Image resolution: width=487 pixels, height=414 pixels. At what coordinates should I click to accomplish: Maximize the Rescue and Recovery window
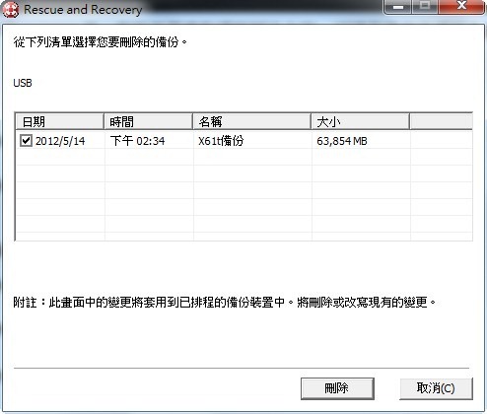pos(425,6)
